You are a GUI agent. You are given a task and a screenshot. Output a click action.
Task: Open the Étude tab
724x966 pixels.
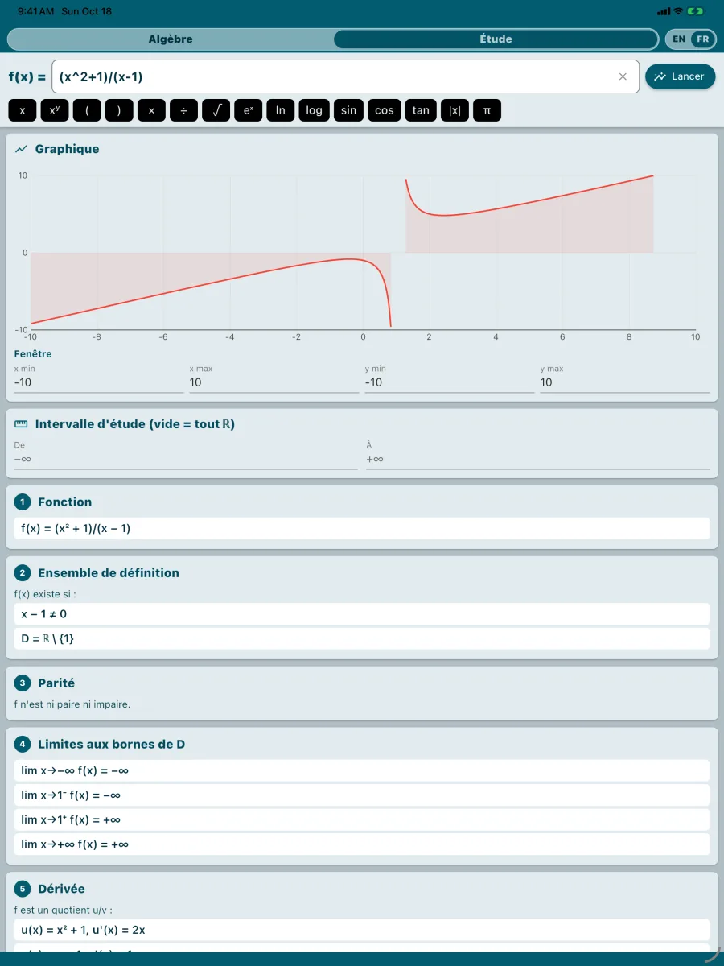click(496, 39)
